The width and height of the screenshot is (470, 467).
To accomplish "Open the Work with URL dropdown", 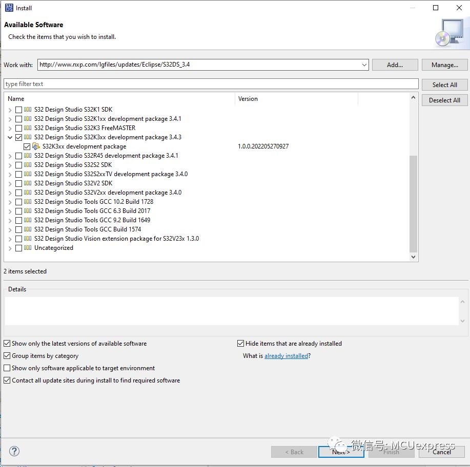I will point(364,65).
